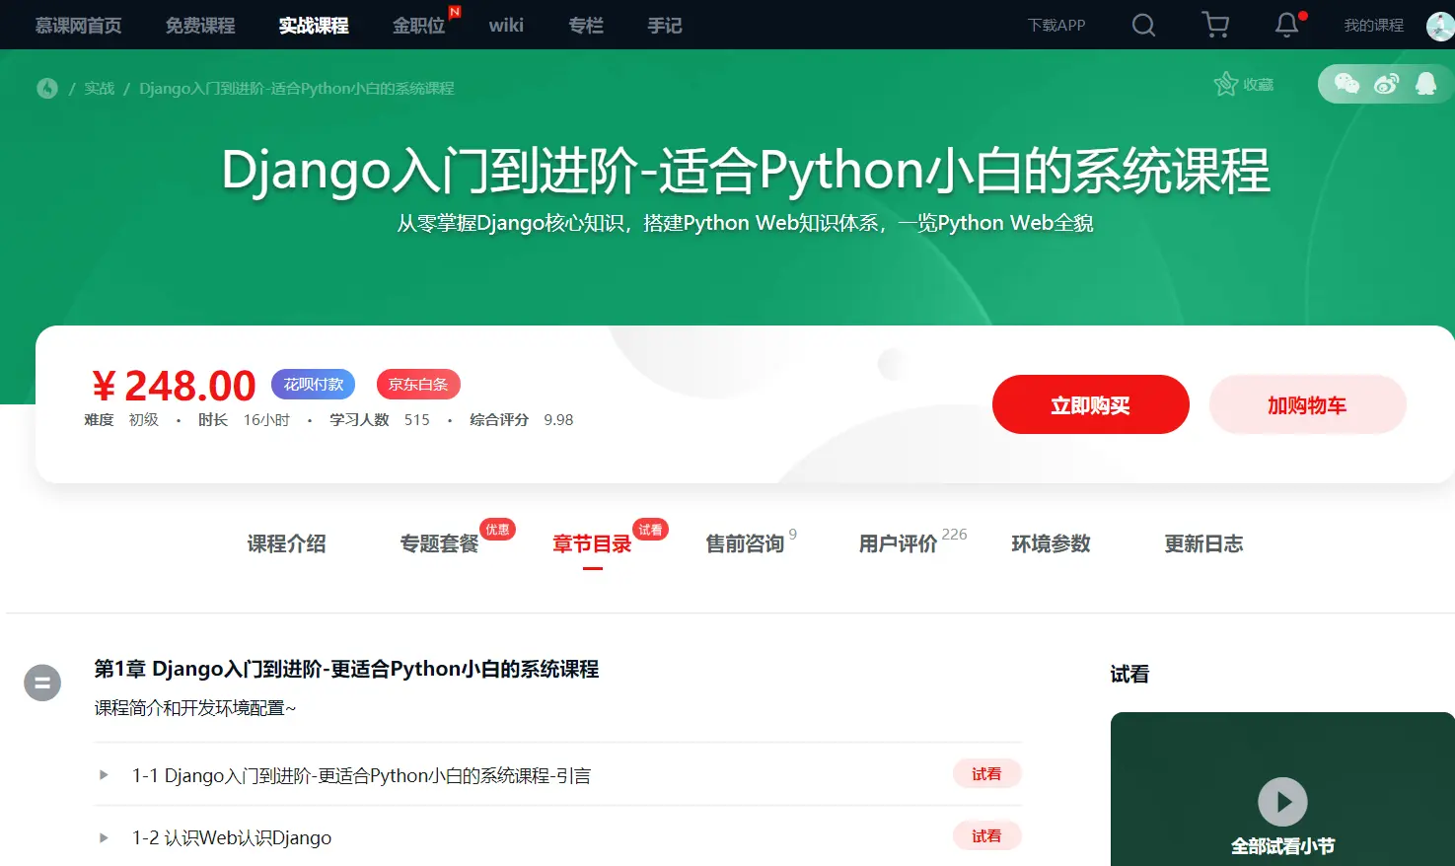
Task: Click the 立即购买 button
Action: pos(1090,404)
